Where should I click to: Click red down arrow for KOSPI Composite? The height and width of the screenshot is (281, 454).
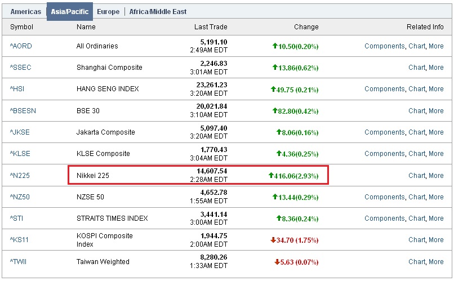[x=273, y=240]
